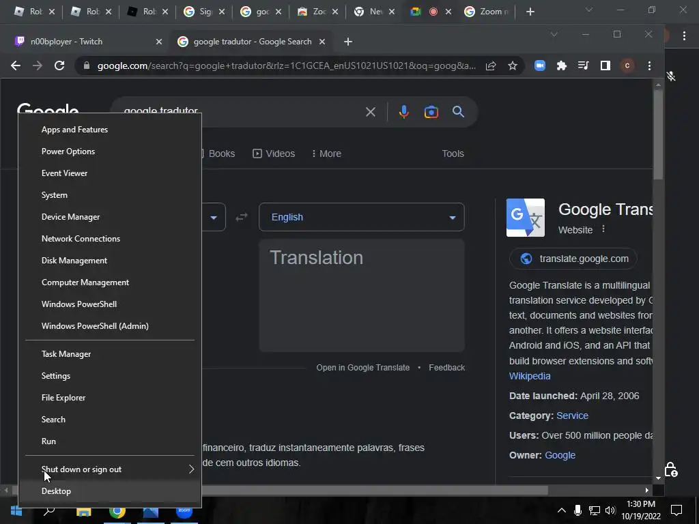The height and width of the screenshot is (524, 699).
Task: Open the Windows Start button
Action: click(x=16, y=510)
